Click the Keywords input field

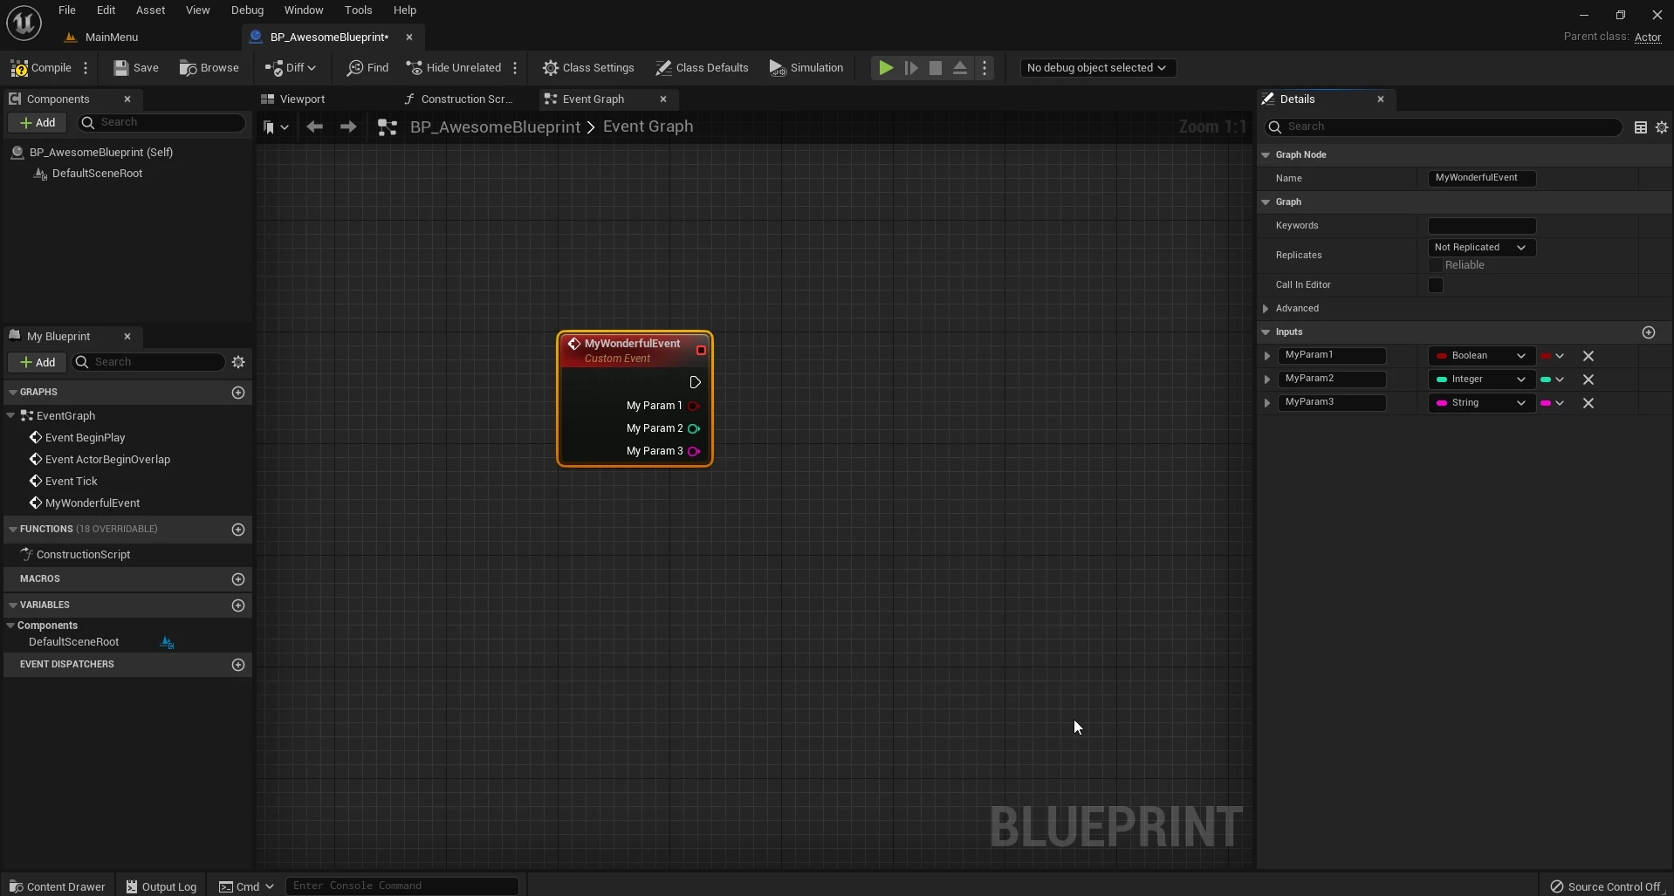click(x=1481, y=226)
